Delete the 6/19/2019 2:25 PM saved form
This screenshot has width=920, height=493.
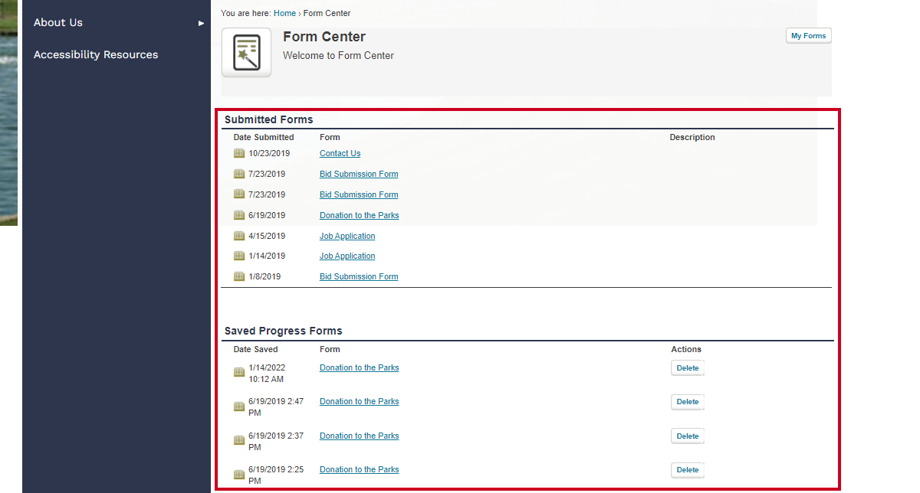pos(688,470)
